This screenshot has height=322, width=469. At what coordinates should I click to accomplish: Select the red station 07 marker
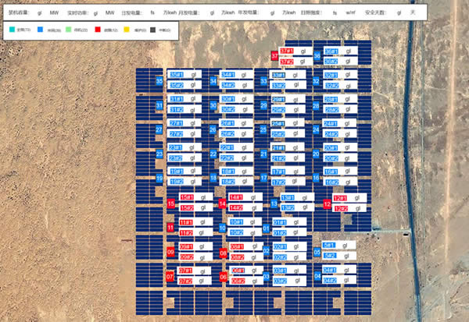(x=170, y=277)
